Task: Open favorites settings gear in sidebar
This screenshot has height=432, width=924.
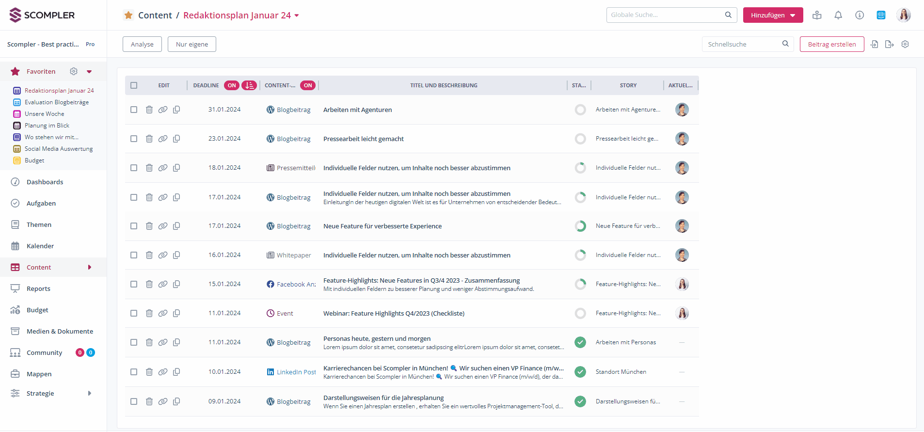Action: 74,71
